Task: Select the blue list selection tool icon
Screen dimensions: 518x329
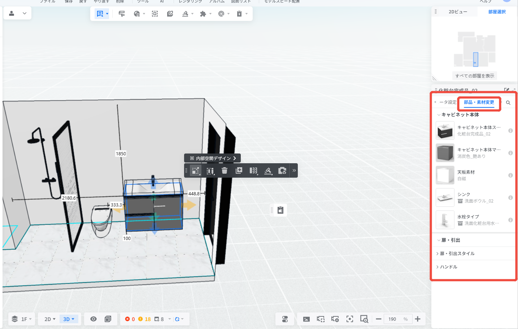Action: (x=100, y=14)
